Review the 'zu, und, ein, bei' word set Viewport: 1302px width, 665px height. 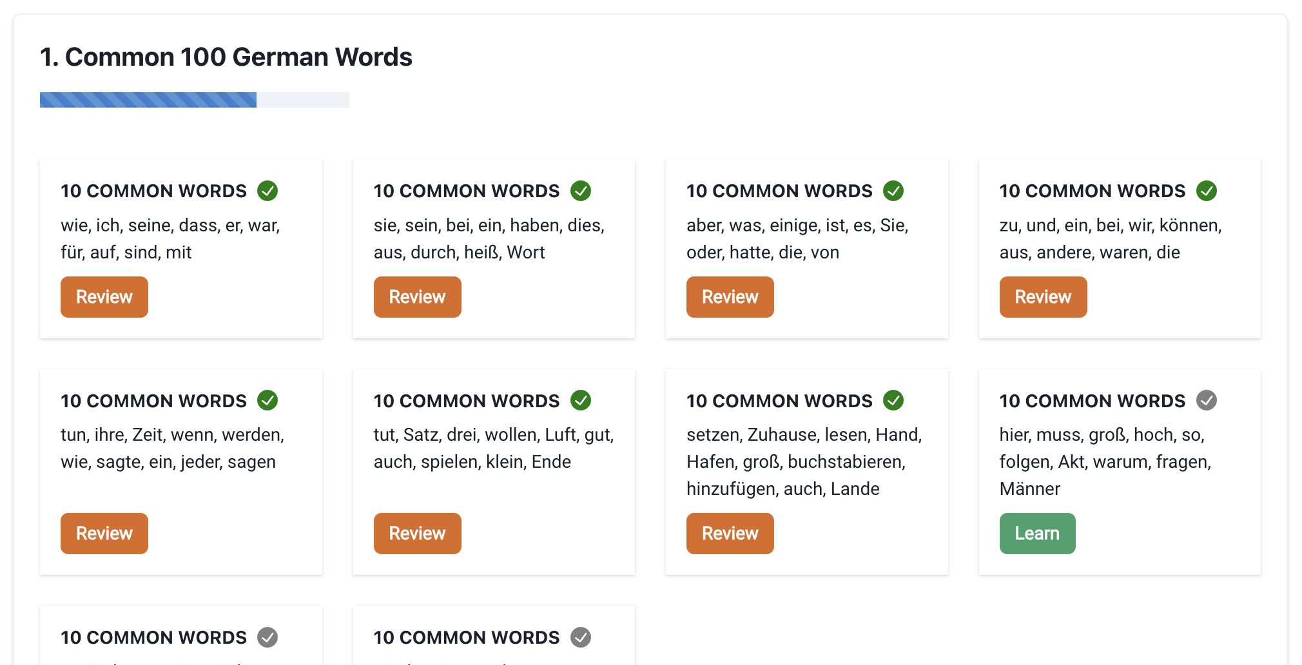pyautogui.click(x=1044, y=297)
